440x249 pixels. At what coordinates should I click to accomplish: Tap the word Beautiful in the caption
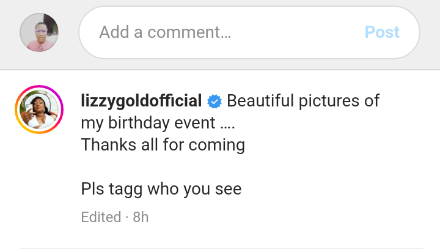[265, 100]
